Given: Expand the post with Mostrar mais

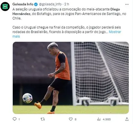Looking at the screenshot, I should (x=67, y=34).
